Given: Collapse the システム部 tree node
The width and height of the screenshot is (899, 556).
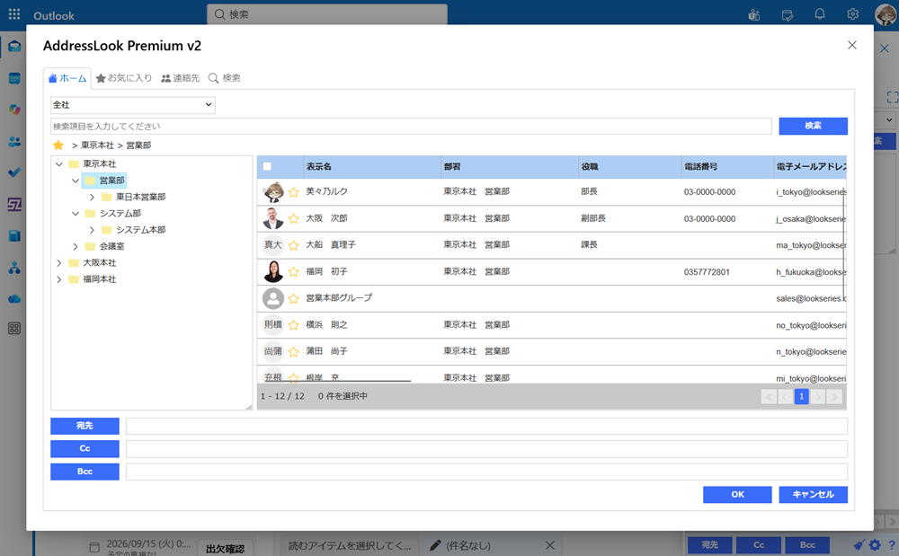Looking at the screenshot, I should [76, 214].
